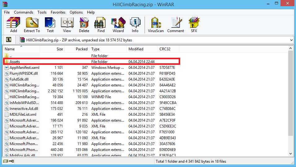Select Inneractive.Ad.dll file name

coord(24,108)
